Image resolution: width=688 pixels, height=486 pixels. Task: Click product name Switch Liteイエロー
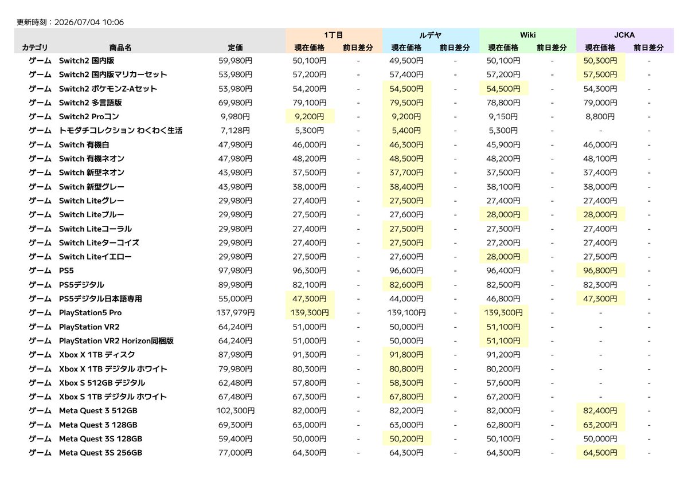[x=95, y=257]
